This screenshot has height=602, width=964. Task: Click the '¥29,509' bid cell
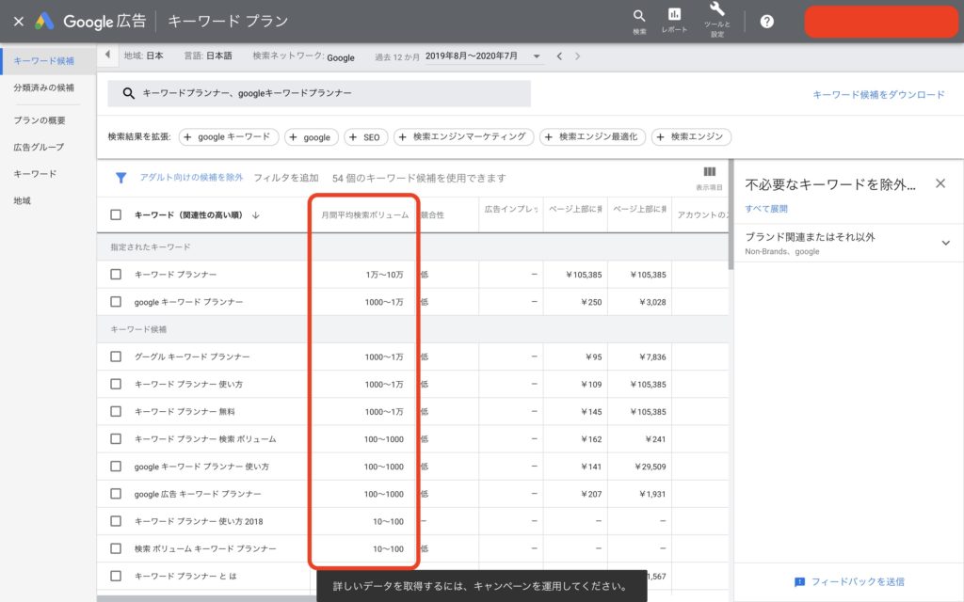(x=650, y=467)
